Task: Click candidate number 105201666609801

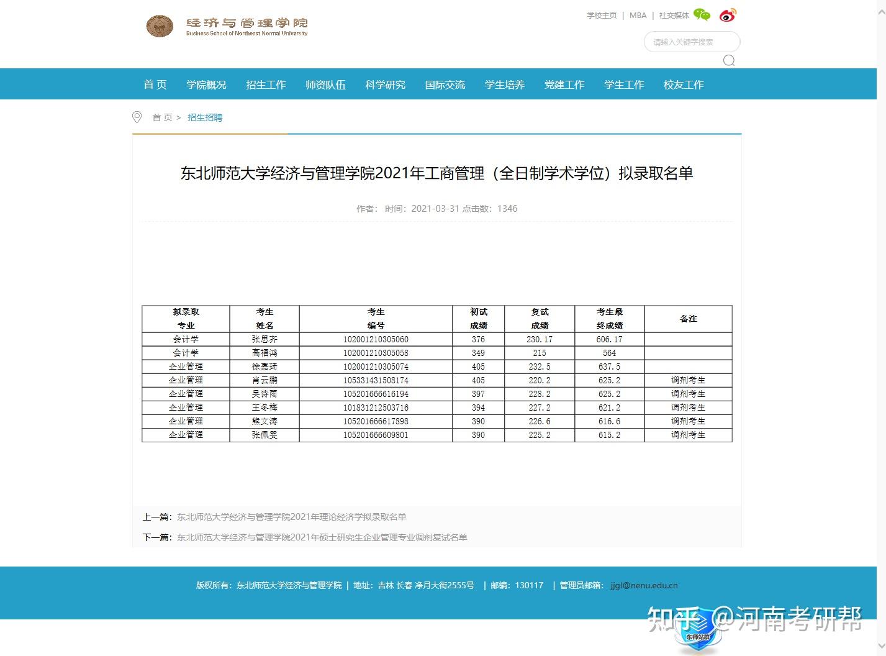Action: (376, 435)
